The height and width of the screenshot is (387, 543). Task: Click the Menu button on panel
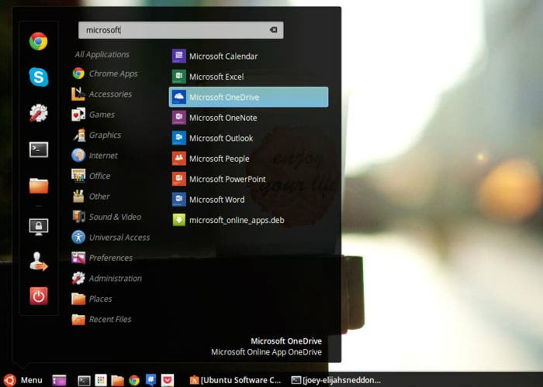(x=23, y=380)
